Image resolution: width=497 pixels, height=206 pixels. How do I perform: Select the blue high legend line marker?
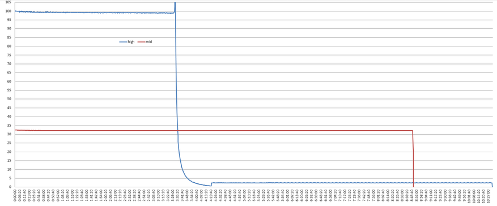[123, 42]
